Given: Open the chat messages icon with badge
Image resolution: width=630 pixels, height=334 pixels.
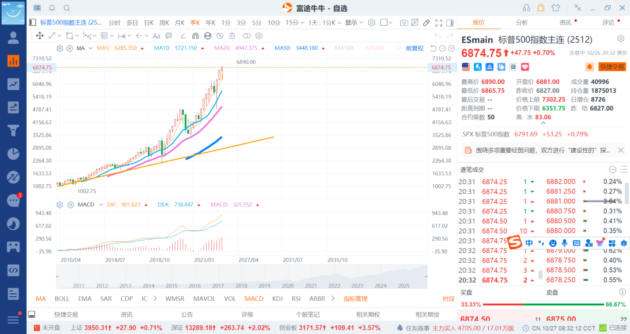Looking at the screenshot, I should [13, 201].
